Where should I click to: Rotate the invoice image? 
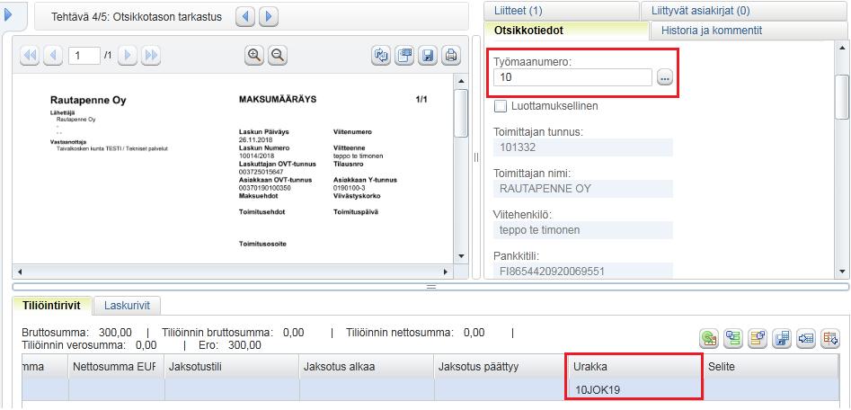pos(382,56)
